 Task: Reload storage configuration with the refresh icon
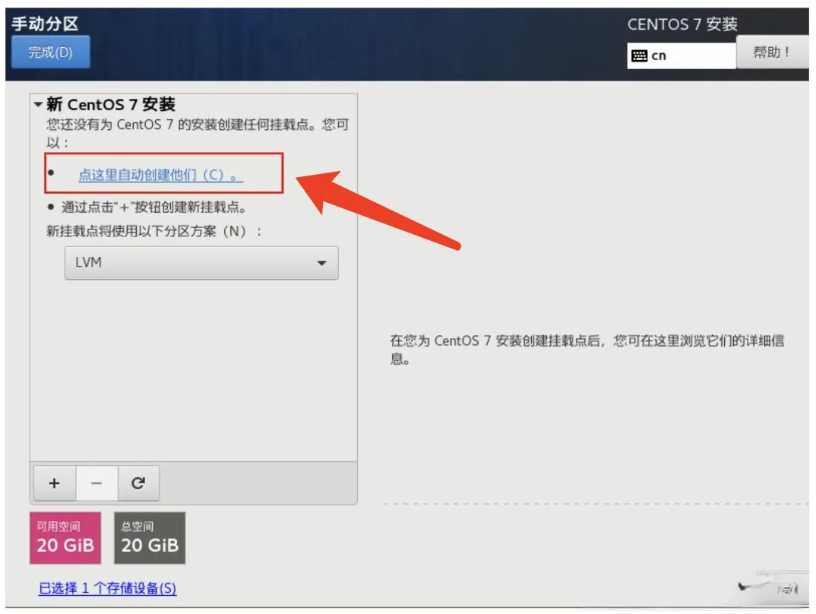[x=138, y=483]
